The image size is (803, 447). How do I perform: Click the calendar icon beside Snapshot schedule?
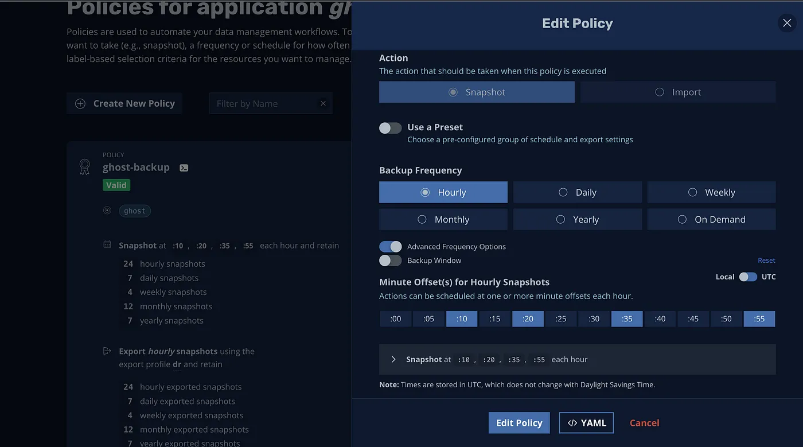pyautogui.click(x=107, y=245)
